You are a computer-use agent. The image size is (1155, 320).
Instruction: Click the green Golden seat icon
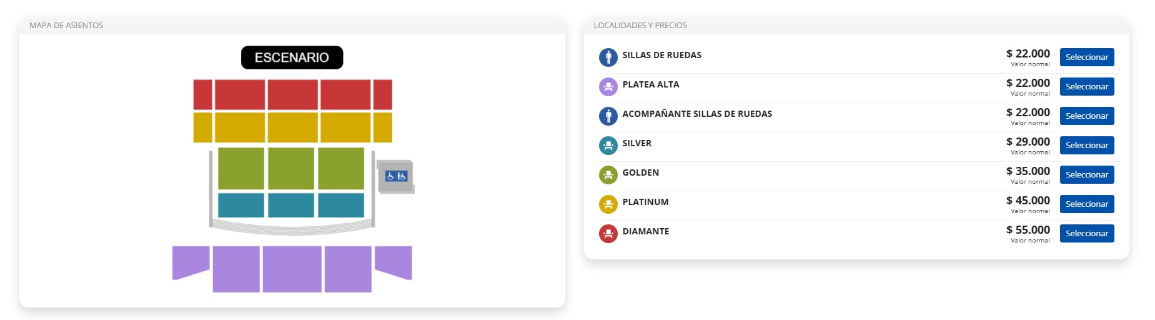(x=608, y=175)
